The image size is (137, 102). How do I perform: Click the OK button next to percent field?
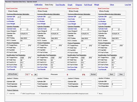point(36,75)
